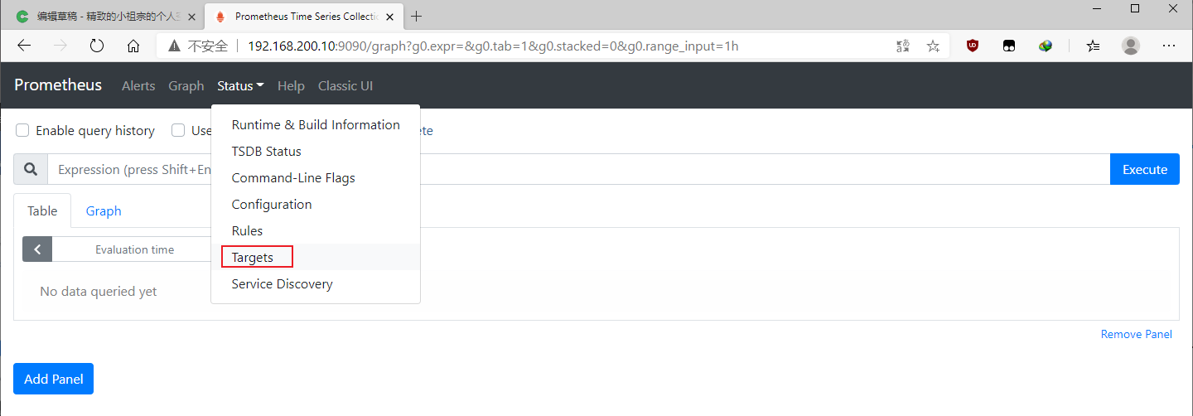Click the translate page icon in address bar
The height and width of the screenshot is (416, 1193).
pyautogui.click(x=903, y=46)
